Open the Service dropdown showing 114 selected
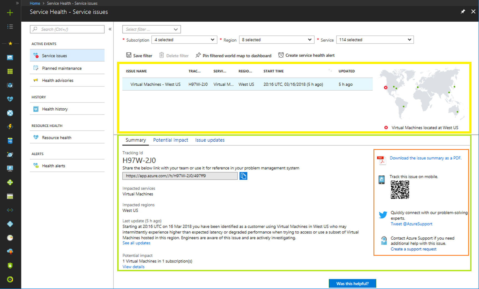The width and height of the screenshot is (479, 289). (375, 40)
